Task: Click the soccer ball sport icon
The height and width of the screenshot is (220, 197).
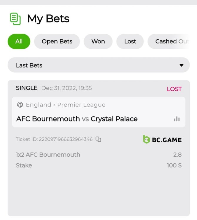Action: (20, 105)
